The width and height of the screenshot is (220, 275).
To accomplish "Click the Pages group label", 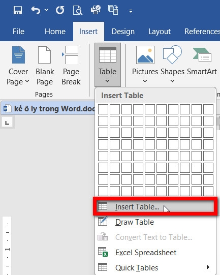I will [x=44, y=95].
